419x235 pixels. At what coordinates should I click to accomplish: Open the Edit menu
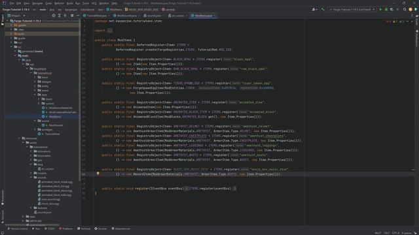(19, 3)
